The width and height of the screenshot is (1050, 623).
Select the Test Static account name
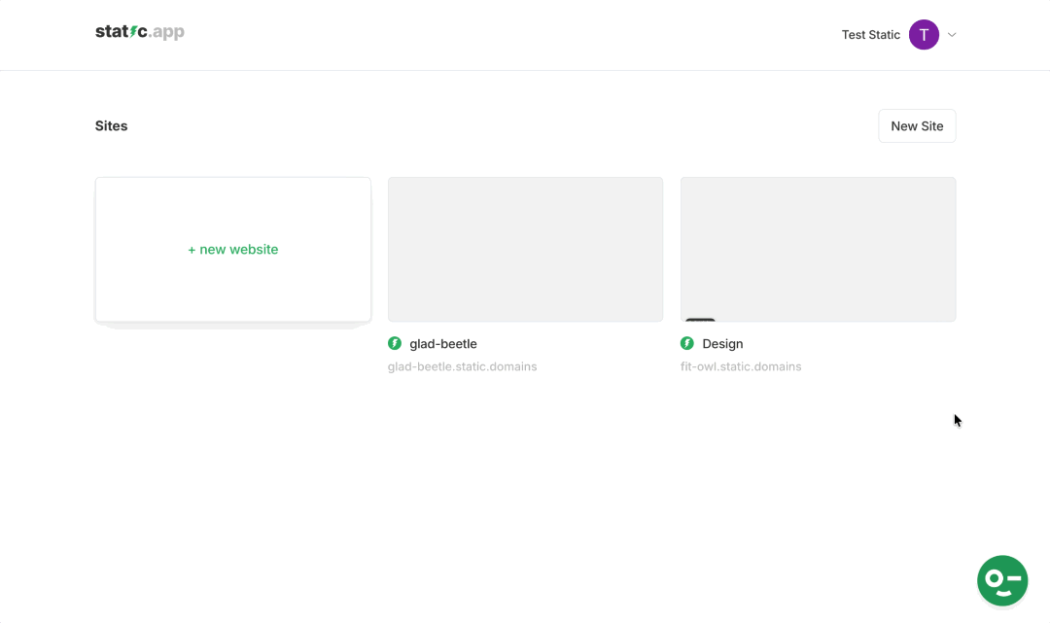870,34
